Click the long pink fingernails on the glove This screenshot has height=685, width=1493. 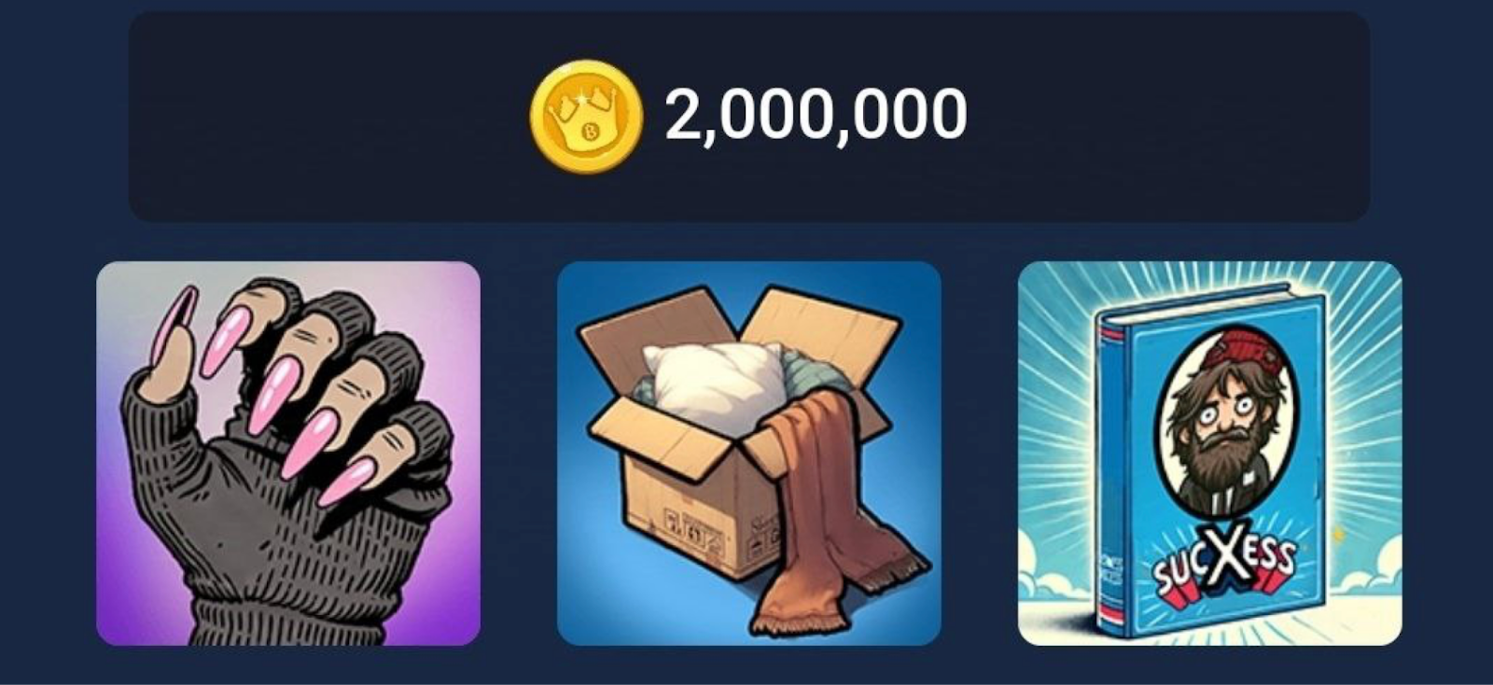[x=280, y=392]
